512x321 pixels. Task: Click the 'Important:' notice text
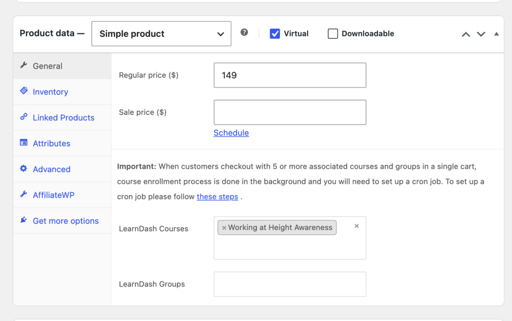(x=136, y=167)
